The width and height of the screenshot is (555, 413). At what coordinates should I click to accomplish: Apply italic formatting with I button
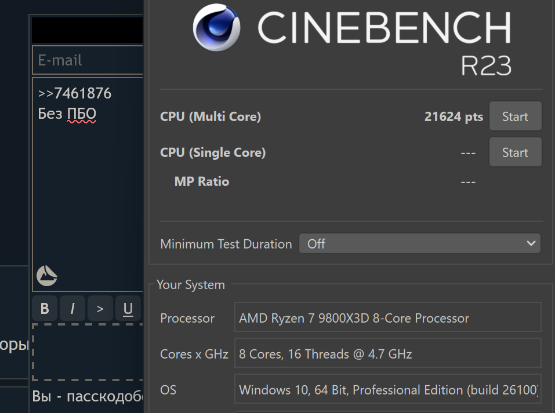click(x=72, y=308)
